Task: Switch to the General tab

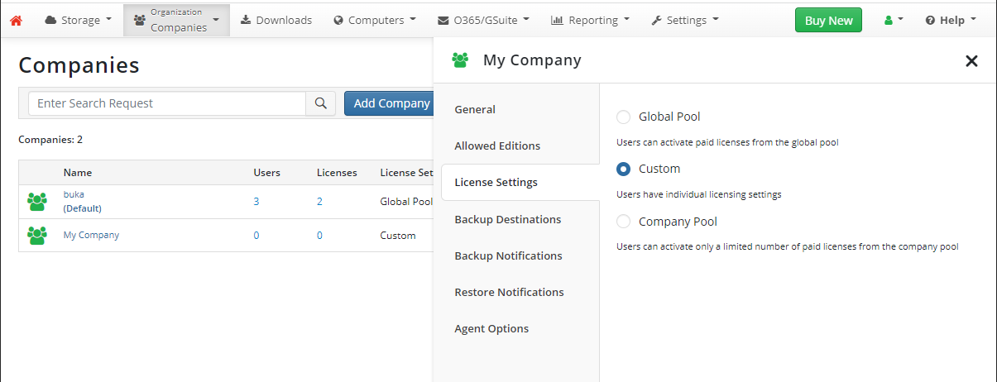Action: tap(475, 109)
